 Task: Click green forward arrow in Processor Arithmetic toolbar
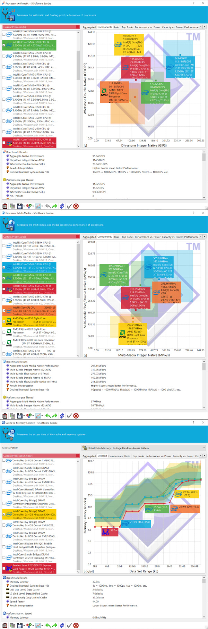point(54,206)
